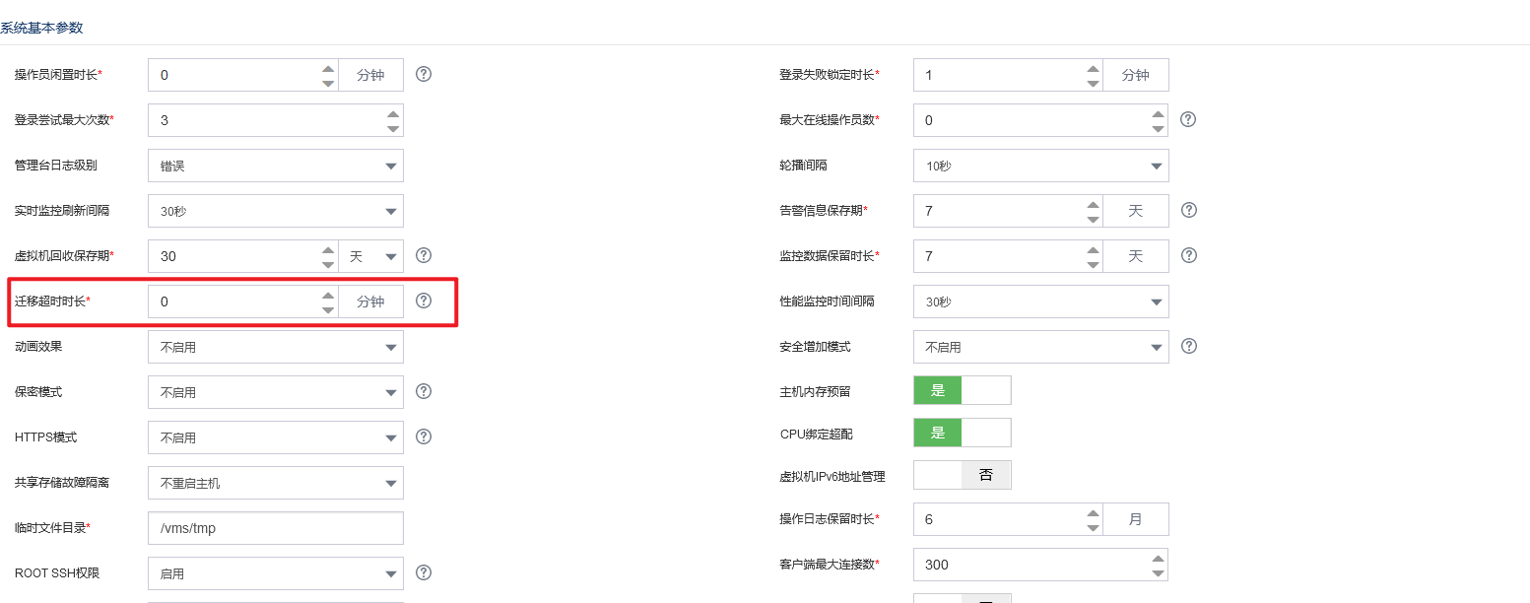Image resolution: width=1530 pixels, height=603 pixels.
Task: Click help icon beside 保密模式
Action: point(424,391)
